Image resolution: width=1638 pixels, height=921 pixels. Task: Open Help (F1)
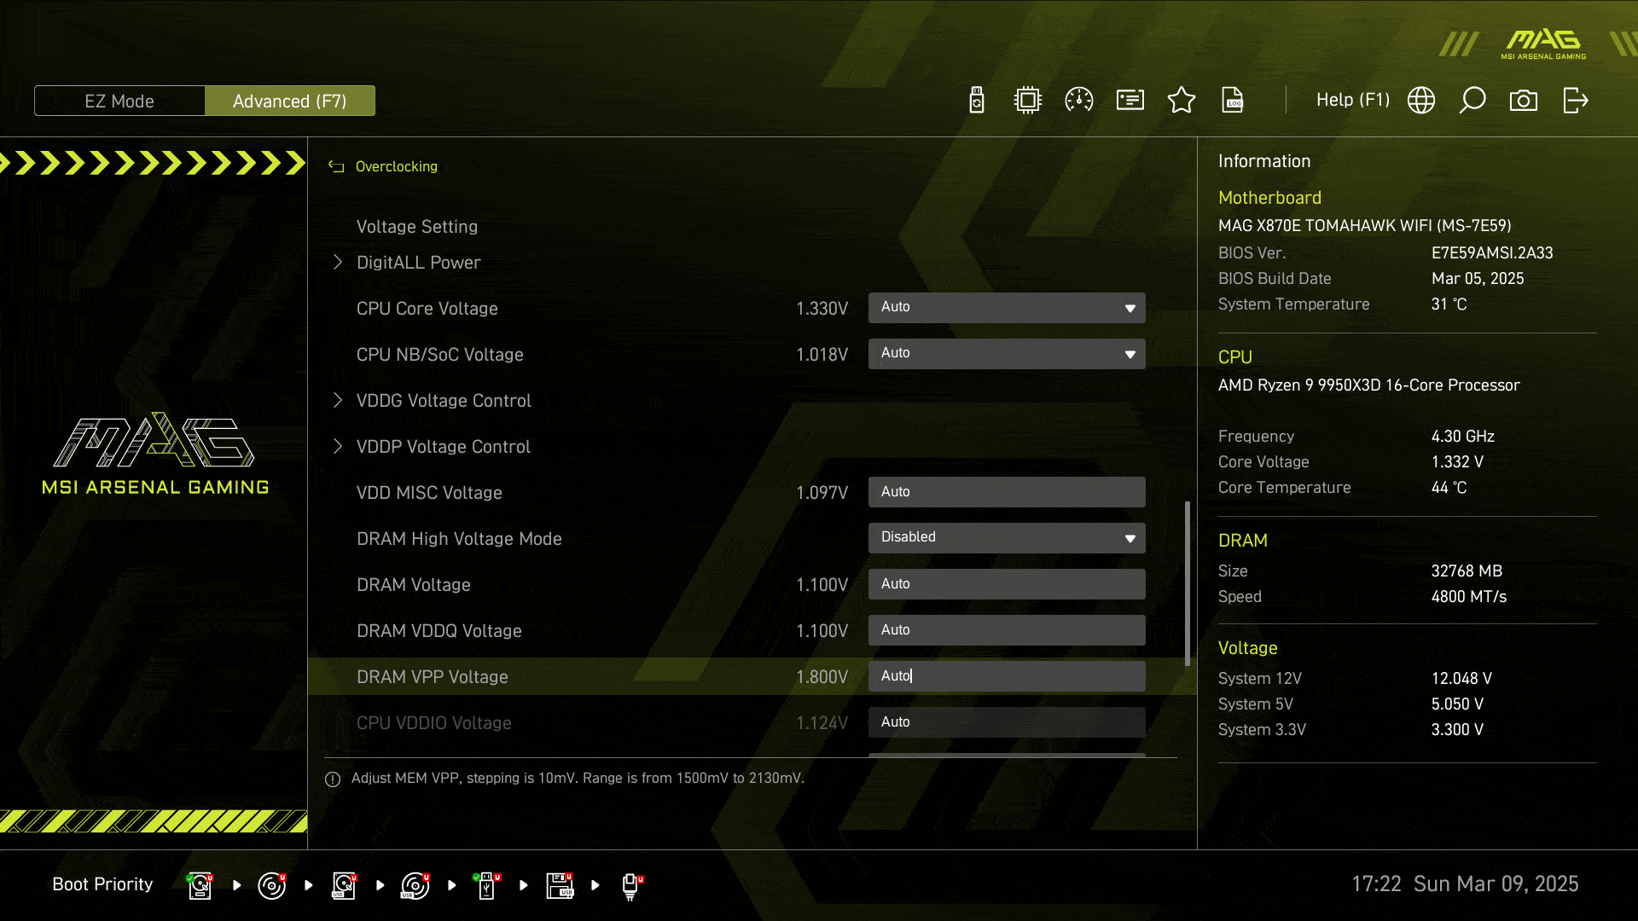pos(1352,100)
